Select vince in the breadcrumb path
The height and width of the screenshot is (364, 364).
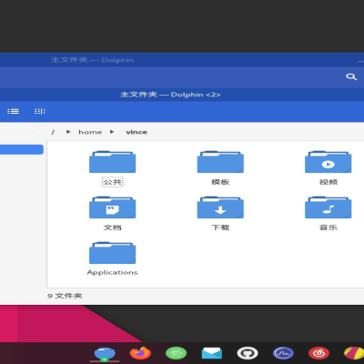[136, 132]
